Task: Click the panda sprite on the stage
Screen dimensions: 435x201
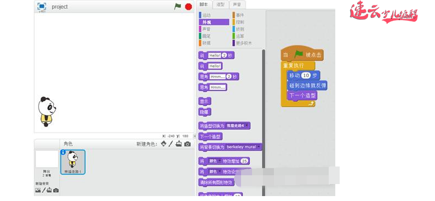Action: (47, 112)
